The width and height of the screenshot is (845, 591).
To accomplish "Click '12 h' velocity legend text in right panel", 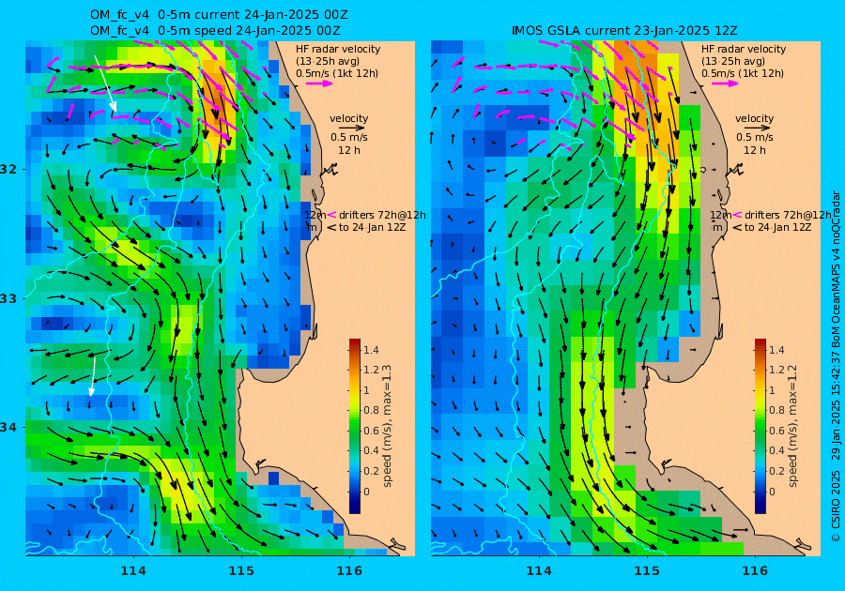I will coord(754,150).
